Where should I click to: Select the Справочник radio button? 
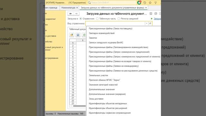pyautogui.click(x=81, y=19)
